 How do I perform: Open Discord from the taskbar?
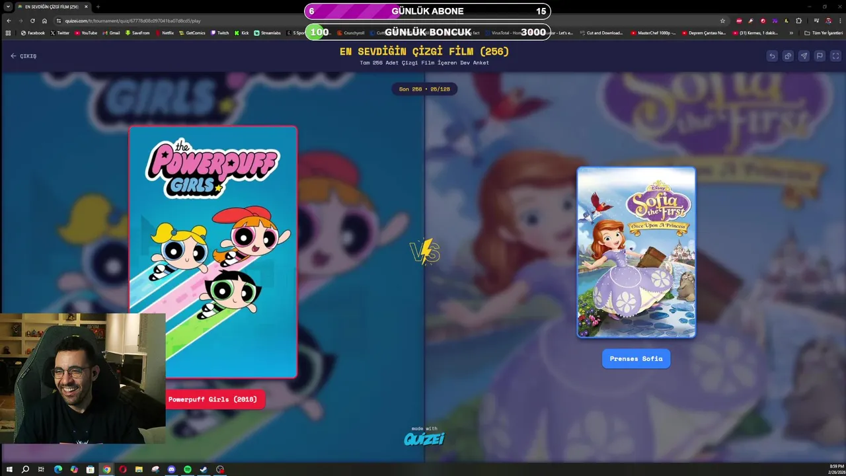(172, 469)
